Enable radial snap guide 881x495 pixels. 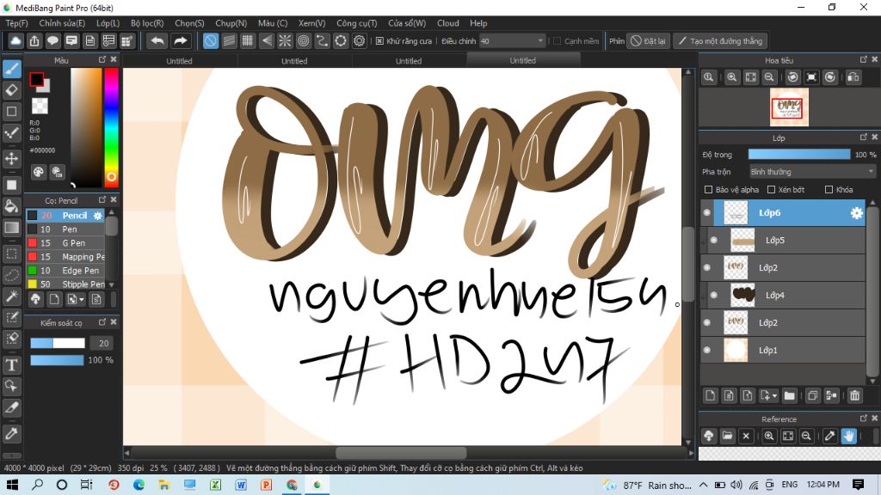click(x=285, y=41)
